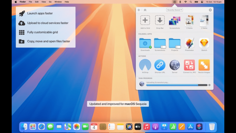The height and width of the screenshot is (133, 236).
Task: Open the File menu
Action: [x=30, y=2]
